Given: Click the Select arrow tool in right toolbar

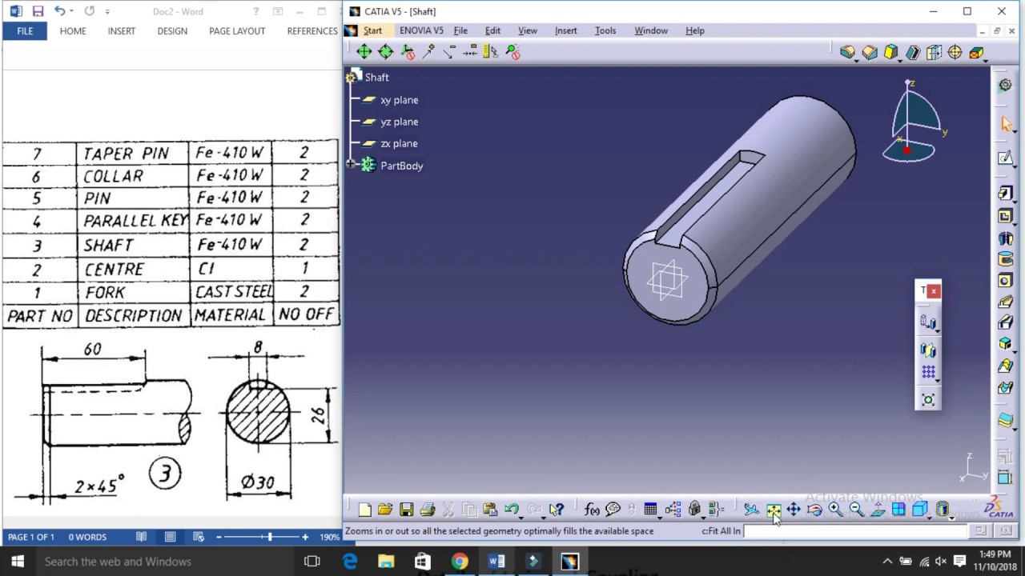Looking at the screenshot, I should pos(1006,123).
